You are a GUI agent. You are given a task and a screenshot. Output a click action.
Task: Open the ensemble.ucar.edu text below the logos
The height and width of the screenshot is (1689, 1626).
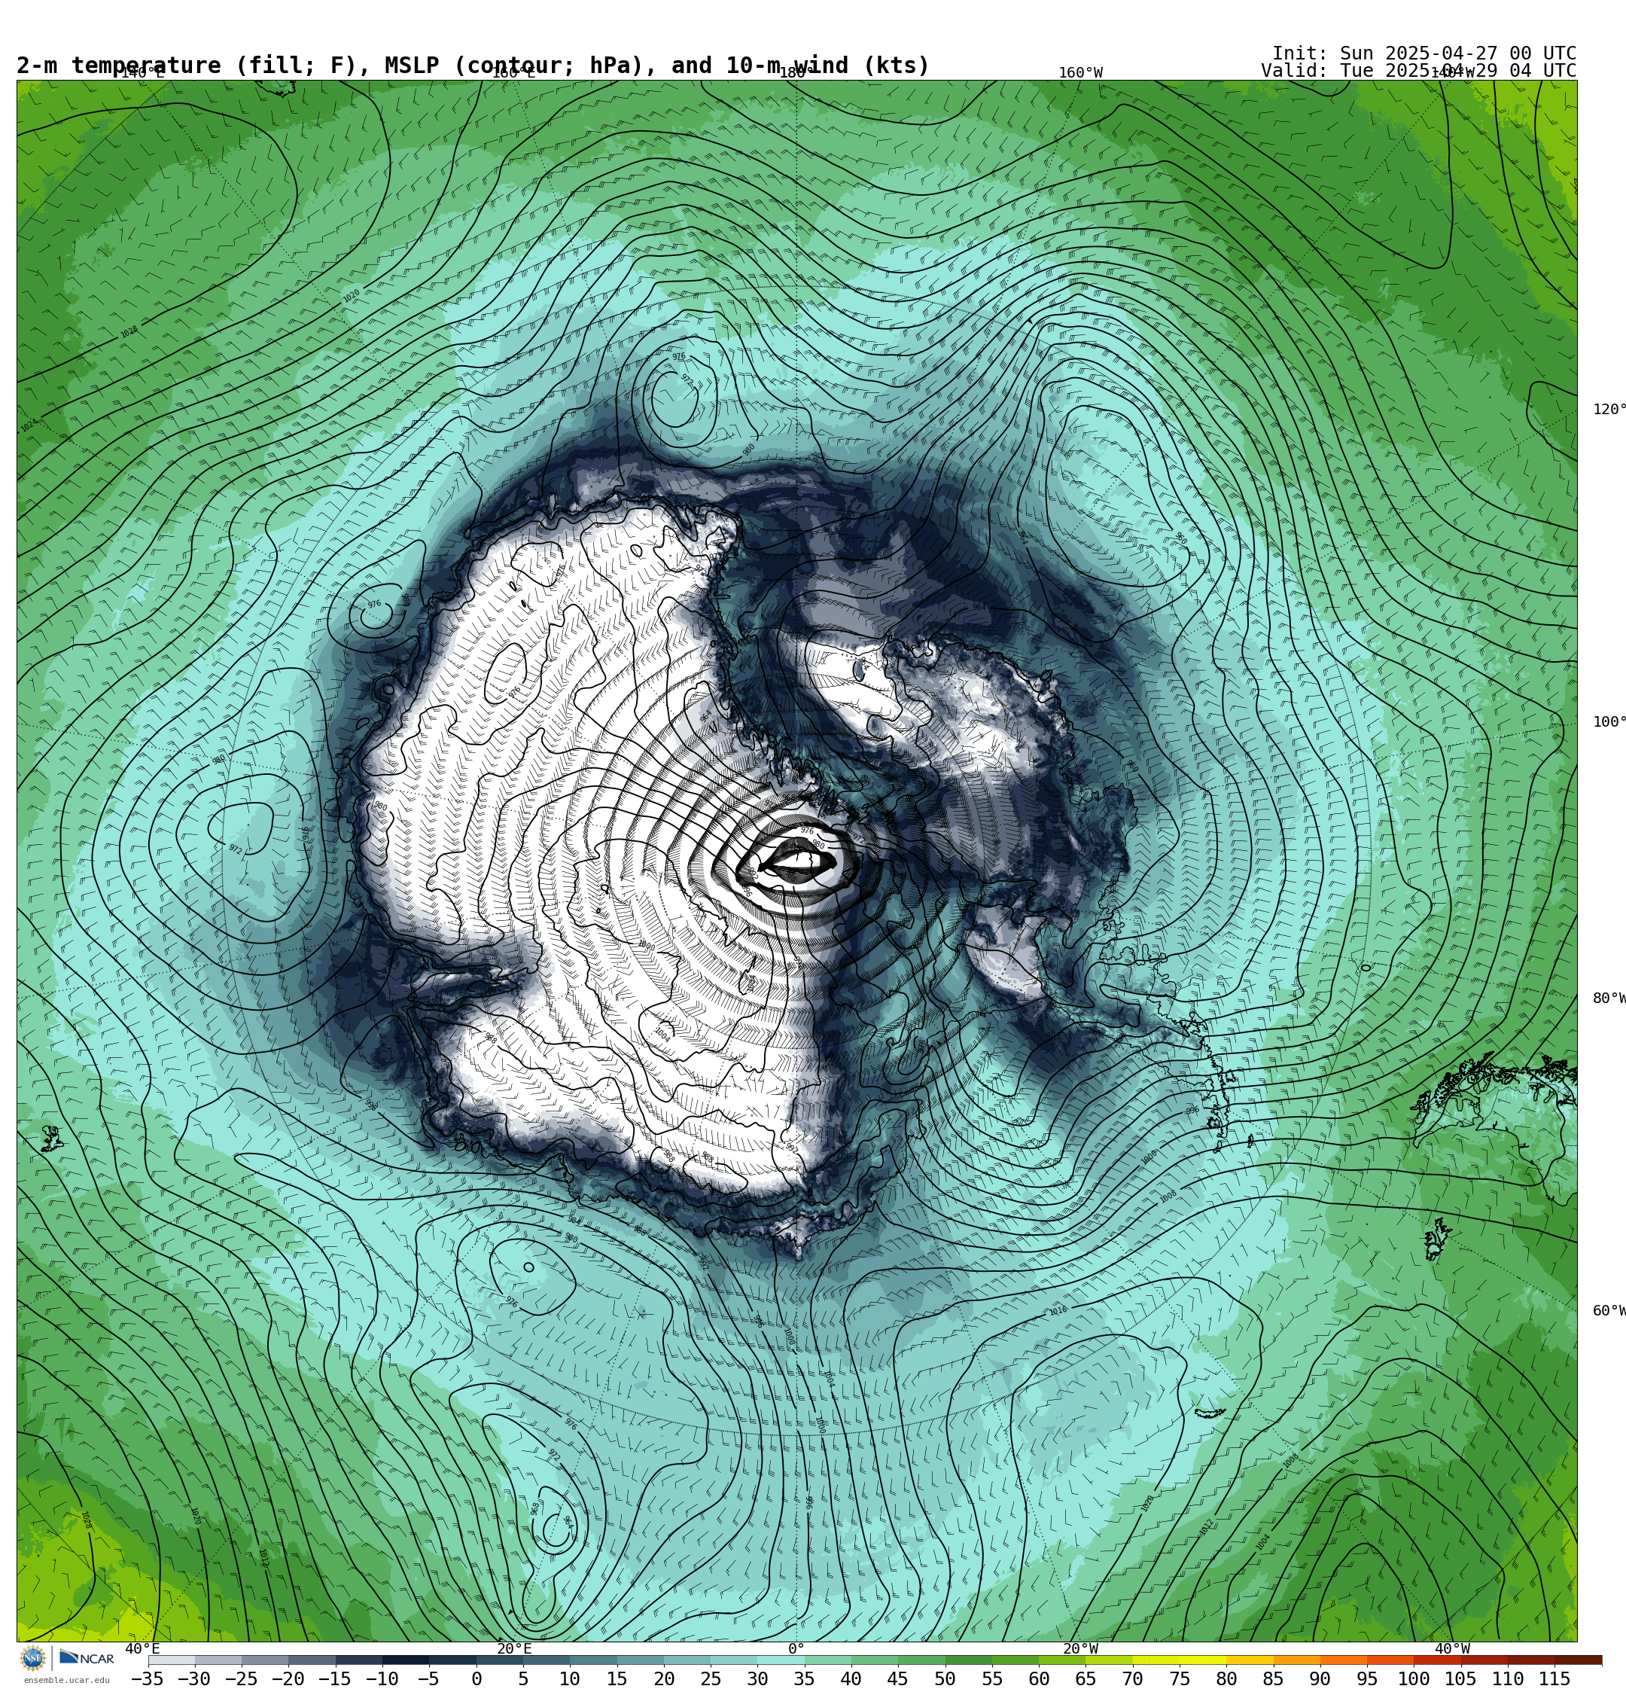coord(66,1679)
